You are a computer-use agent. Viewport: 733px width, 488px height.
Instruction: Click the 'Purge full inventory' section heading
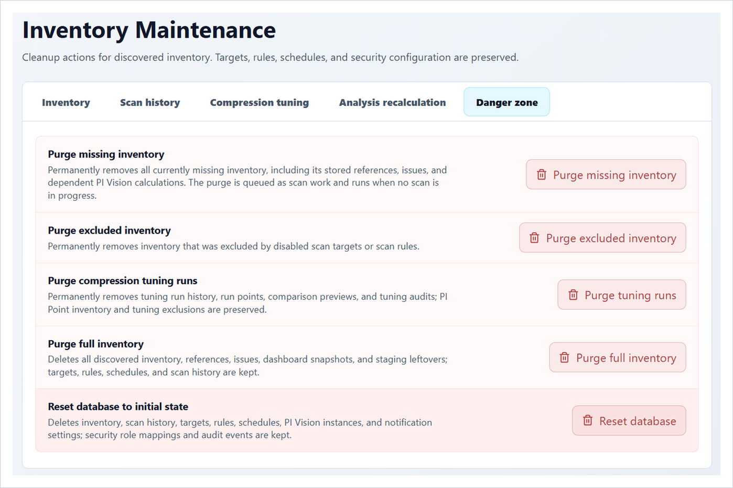pyautogui.click(x=95, y=344)
